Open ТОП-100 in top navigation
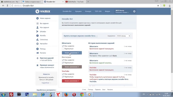The height and width of the screenshot is (97, 173). (98, 11)
